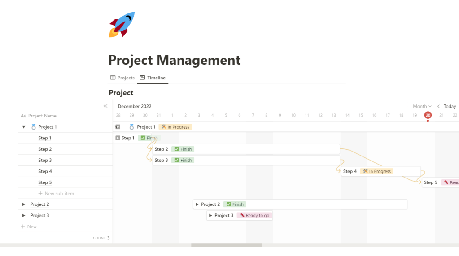Click the red 20 current date marker
459x256 pixels.
click(x=428, y=115)
